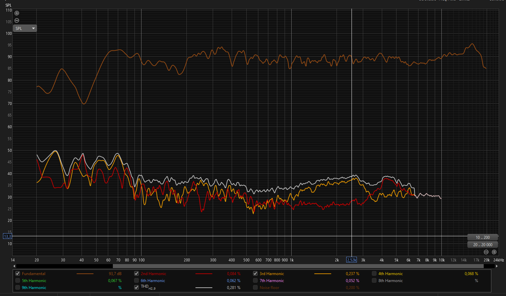This screenshot has width=506, height=296.
Task: Click the Noise floor value 0,200 %
Action: coord(353,288)
